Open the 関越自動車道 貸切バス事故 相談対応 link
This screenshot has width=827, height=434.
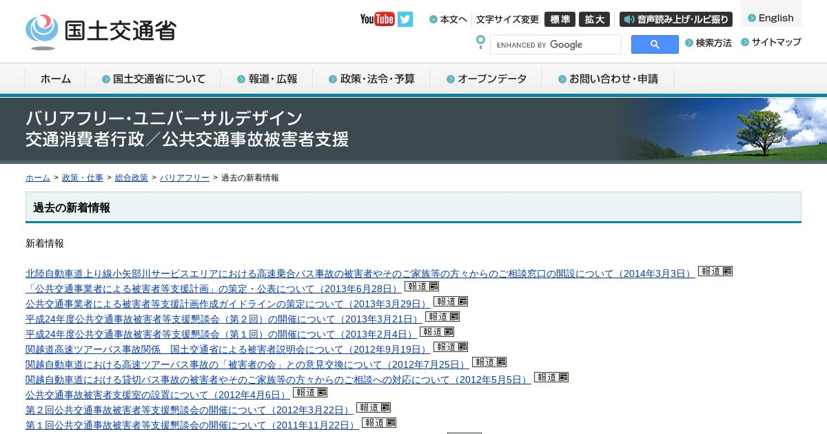coord(278,380)
